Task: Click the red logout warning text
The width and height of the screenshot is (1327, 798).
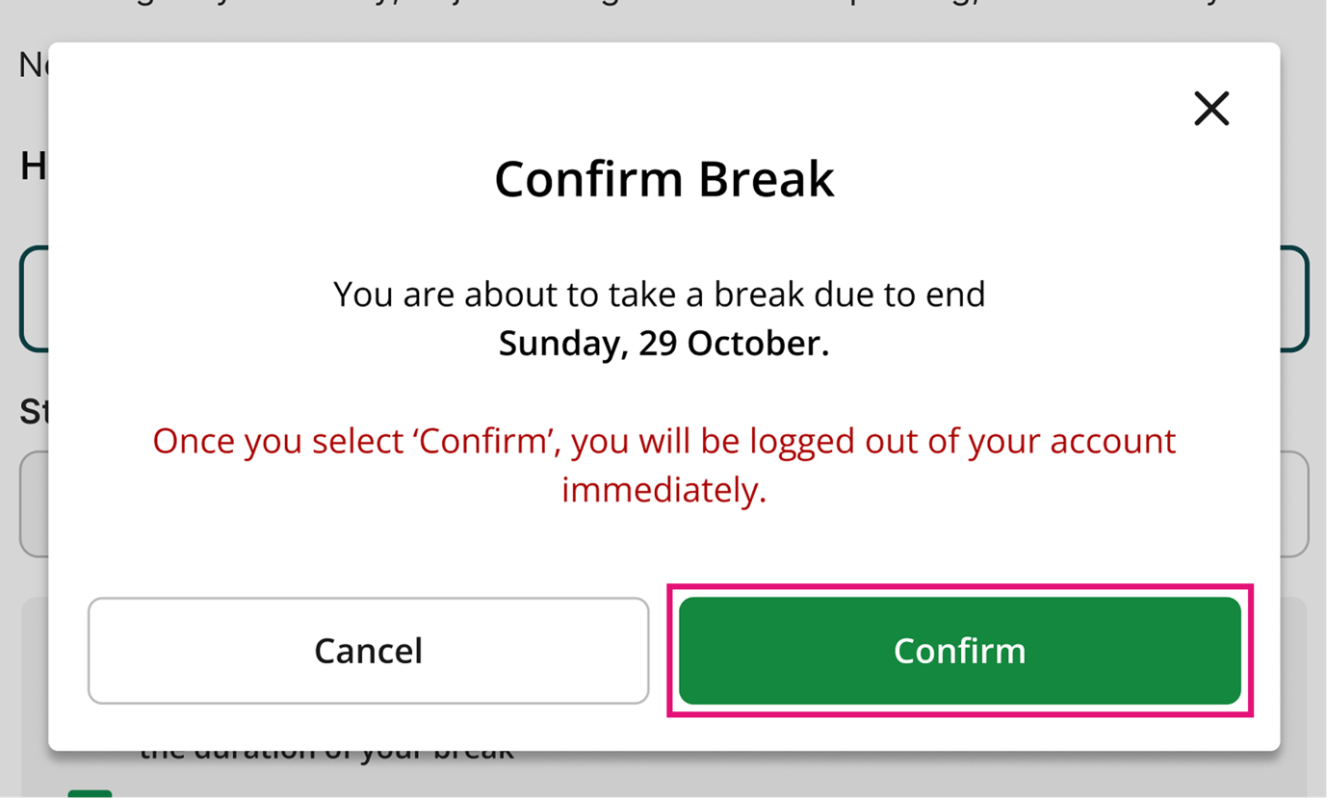Action: [663, 465]
